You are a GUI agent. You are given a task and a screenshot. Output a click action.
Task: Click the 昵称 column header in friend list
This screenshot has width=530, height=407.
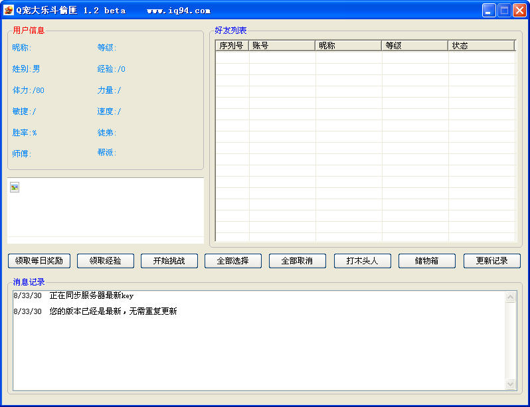[x=348, y=46]
